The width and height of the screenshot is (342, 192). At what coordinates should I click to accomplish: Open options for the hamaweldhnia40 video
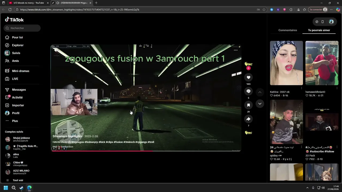click(x=337, y=88)
